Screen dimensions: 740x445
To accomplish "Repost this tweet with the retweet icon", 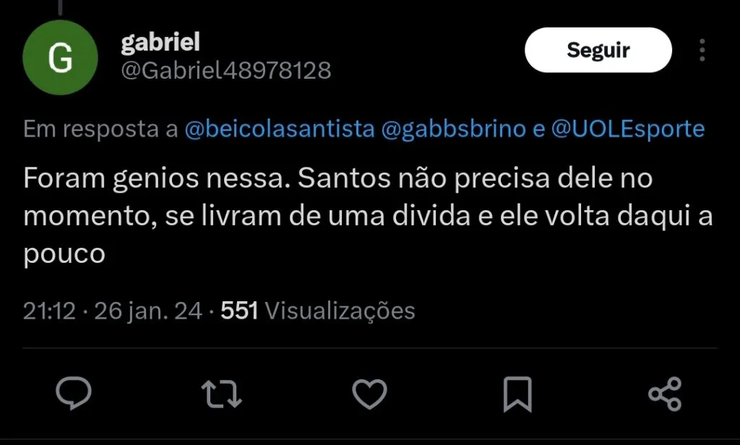I will click(222, 394).
